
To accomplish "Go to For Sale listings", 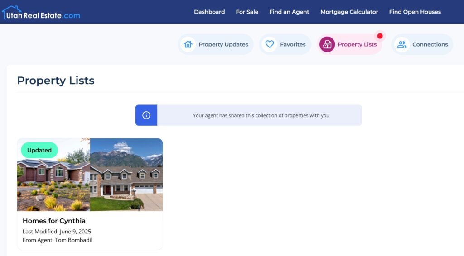I will click(x=247, y=12).
